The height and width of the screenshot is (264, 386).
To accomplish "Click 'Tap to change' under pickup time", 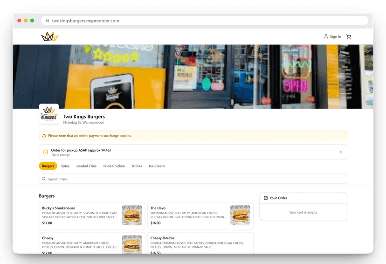I will tap(60, 155).
